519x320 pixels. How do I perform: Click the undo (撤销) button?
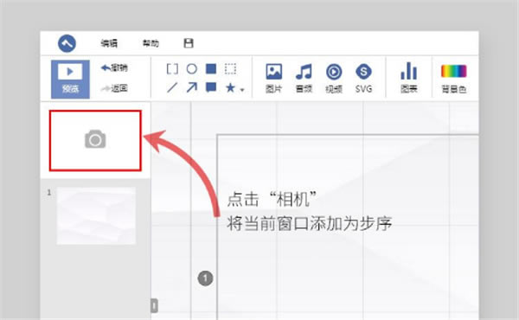pos(114,67)
